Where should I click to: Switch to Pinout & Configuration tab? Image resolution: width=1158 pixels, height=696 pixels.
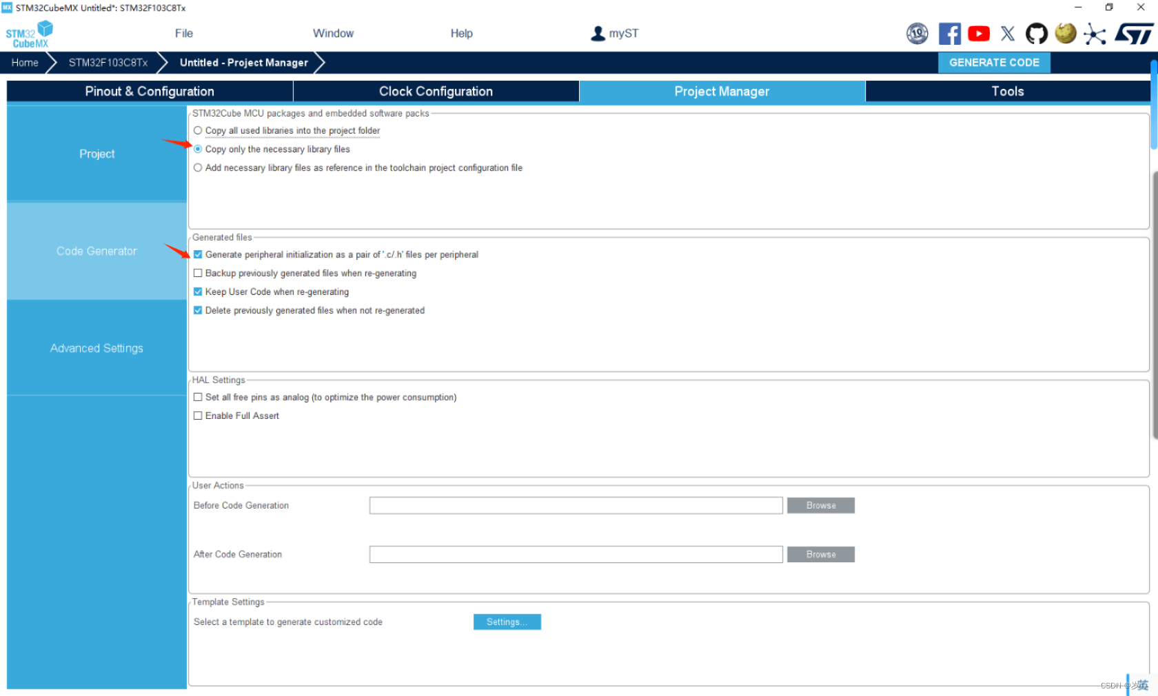150,91
